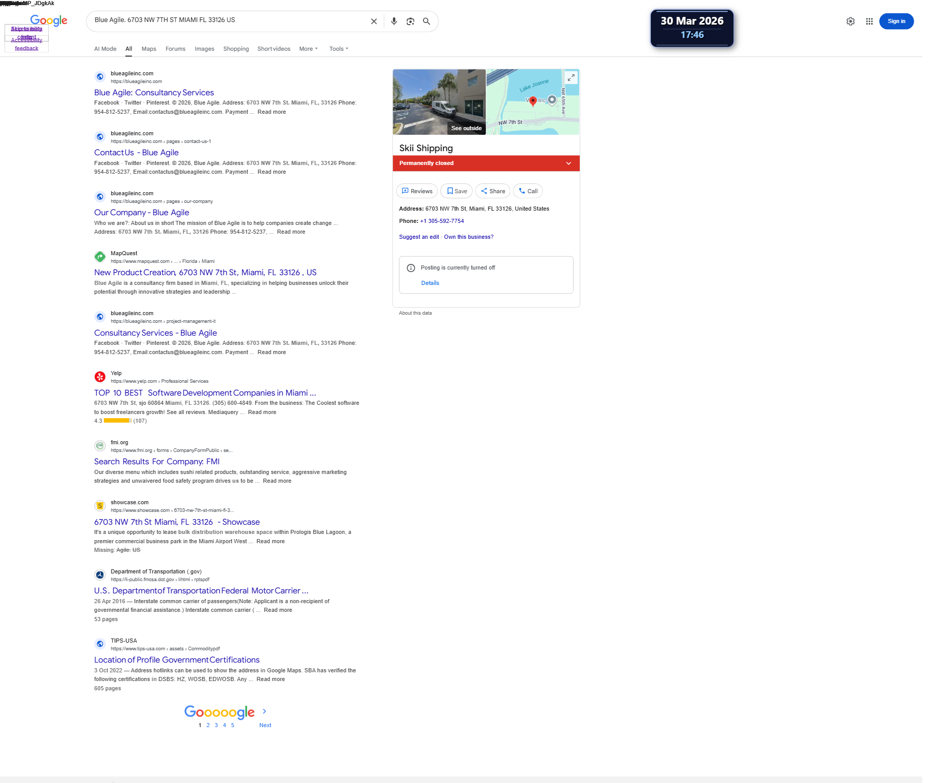
Task: Click phone number +1 305-592-7754
Action: point(442,221)
